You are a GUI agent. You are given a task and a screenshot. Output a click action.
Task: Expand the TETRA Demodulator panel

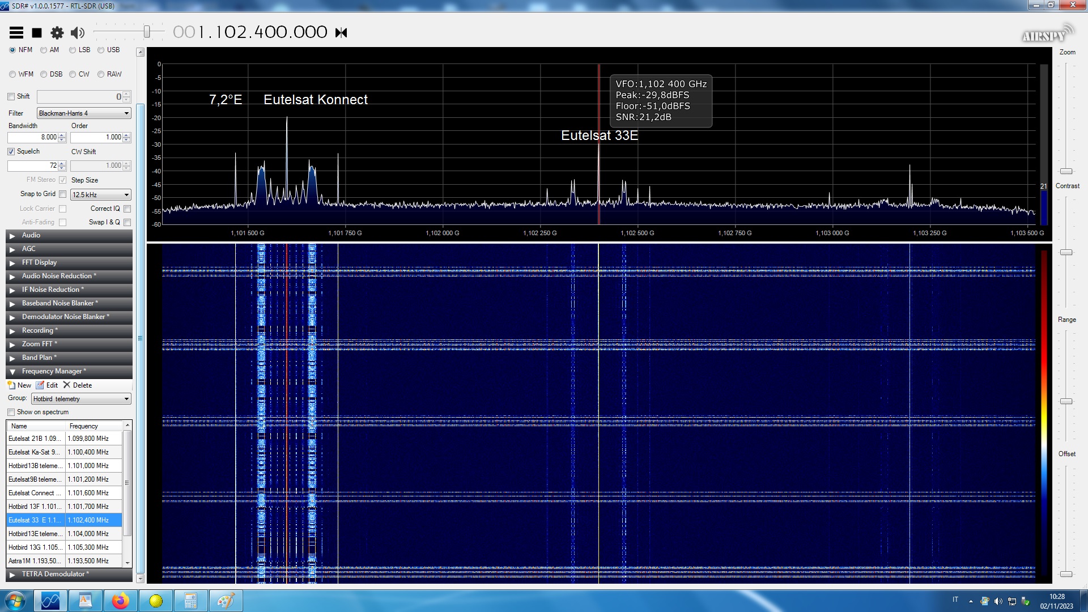[x=69, y=574]
